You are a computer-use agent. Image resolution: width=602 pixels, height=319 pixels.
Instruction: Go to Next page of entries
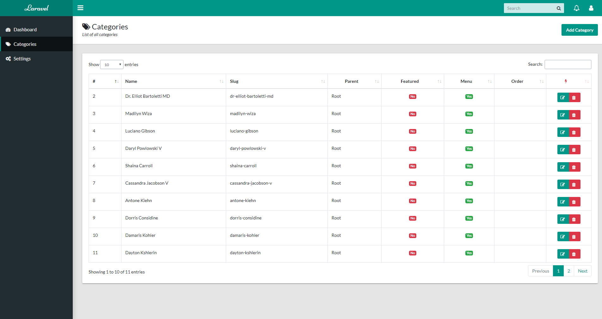582,271
